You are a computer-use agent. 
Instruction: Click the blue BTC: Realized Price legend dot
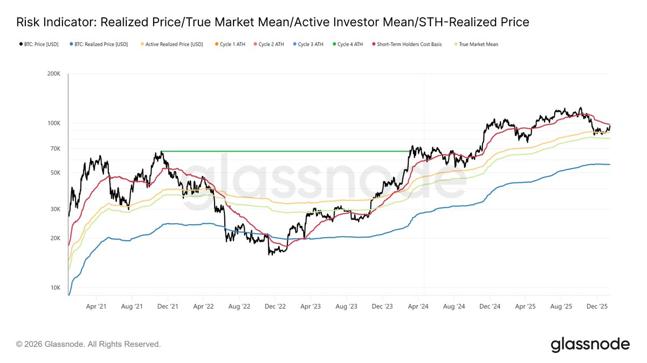coord(72,45)
